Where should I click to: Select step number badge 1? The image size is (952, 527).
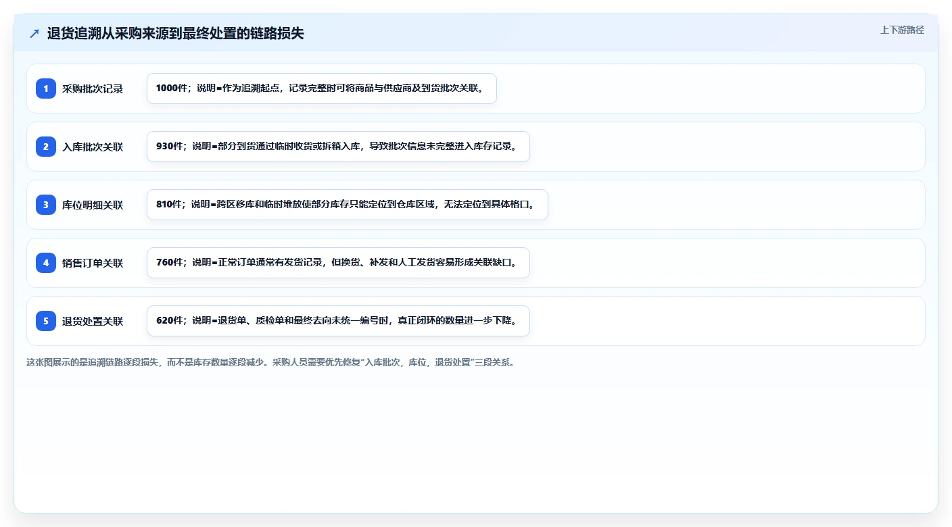(46, 89)
